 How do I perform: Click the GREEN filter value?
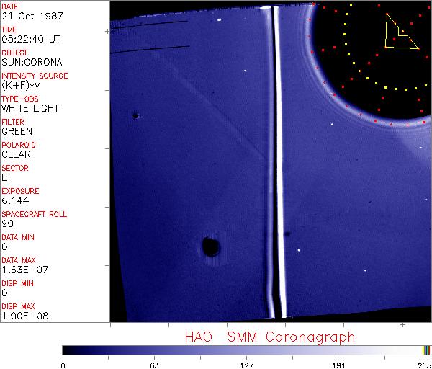pos(17,132)
